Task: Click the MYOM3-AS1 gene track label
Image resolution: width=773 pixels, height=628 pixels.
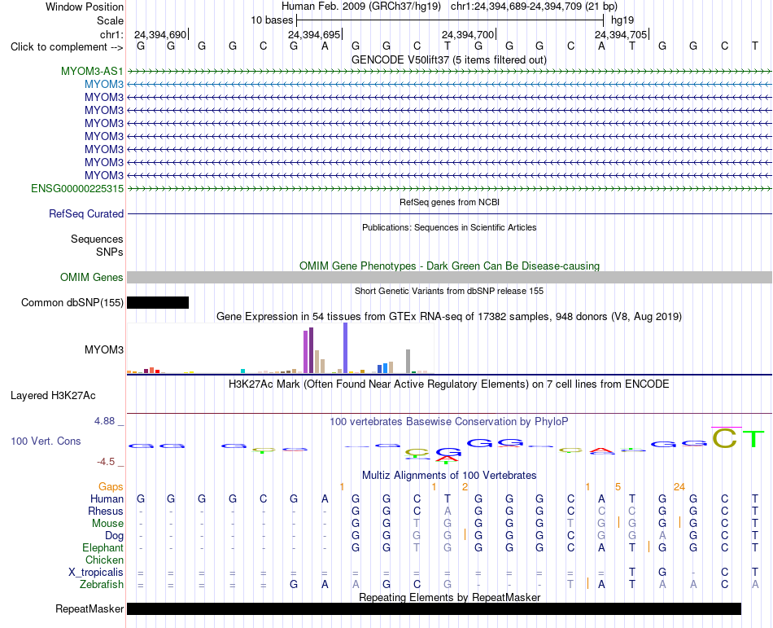Action: 92,71
